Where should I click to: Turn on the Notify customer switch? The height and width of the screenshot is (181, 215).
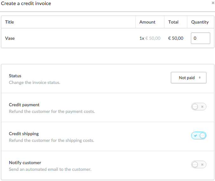coord(199,164)
